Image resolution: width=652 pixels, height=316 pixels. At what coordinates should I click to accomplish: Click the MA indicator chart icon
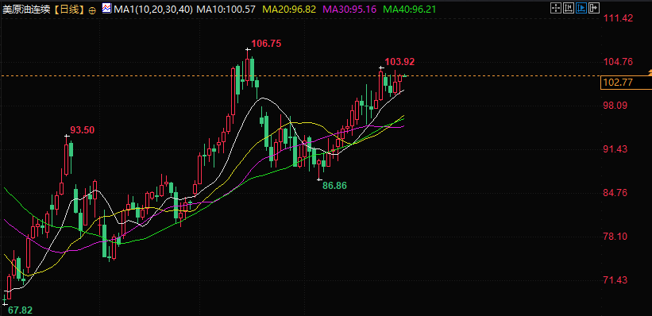click(106, 8)
